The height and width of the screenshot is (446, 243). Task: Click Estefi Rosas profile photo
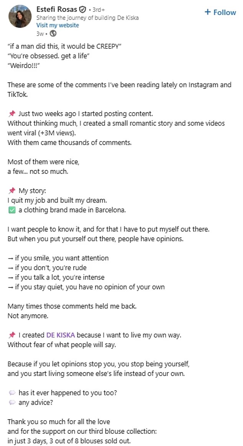coord(20,16)
